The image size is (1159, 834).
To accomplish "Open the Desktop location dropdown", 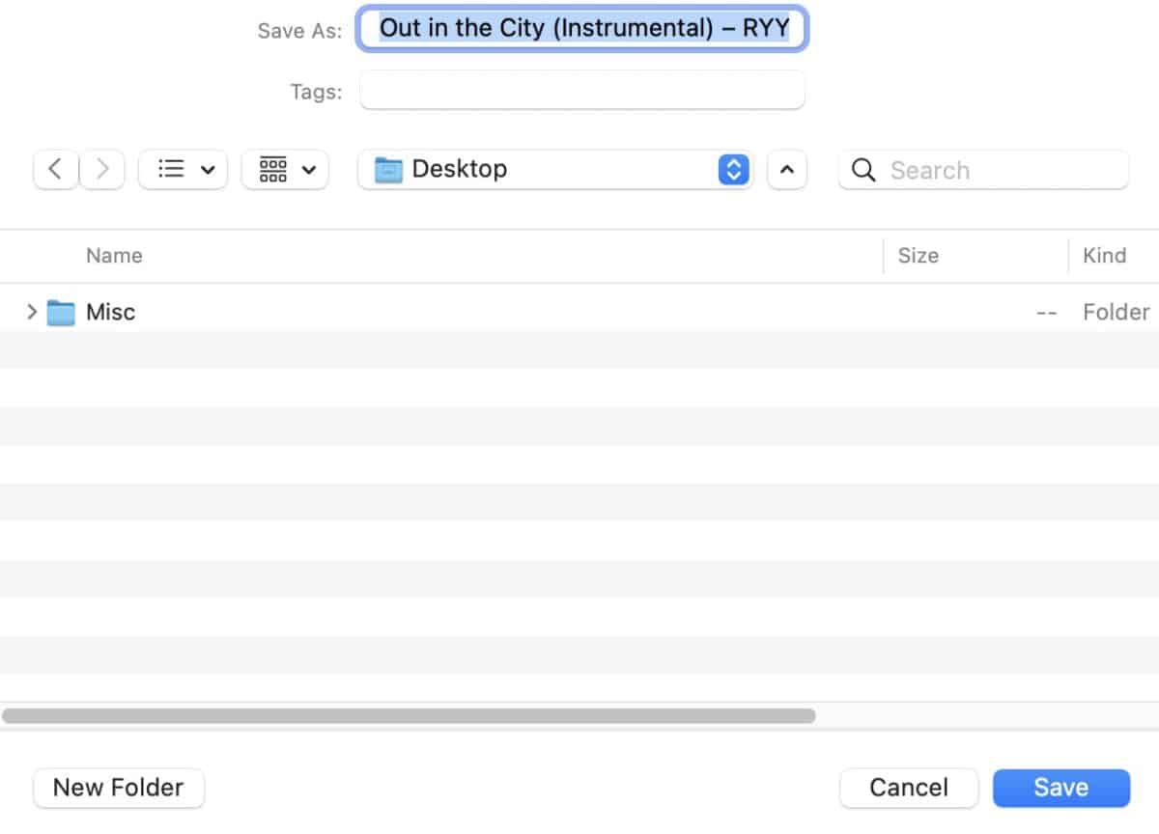I will pos(554,170).
